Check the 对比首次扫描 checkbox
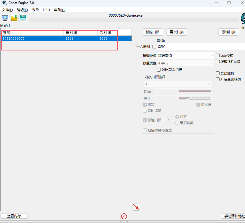This screenshot has width=245, height=223. 159,70
